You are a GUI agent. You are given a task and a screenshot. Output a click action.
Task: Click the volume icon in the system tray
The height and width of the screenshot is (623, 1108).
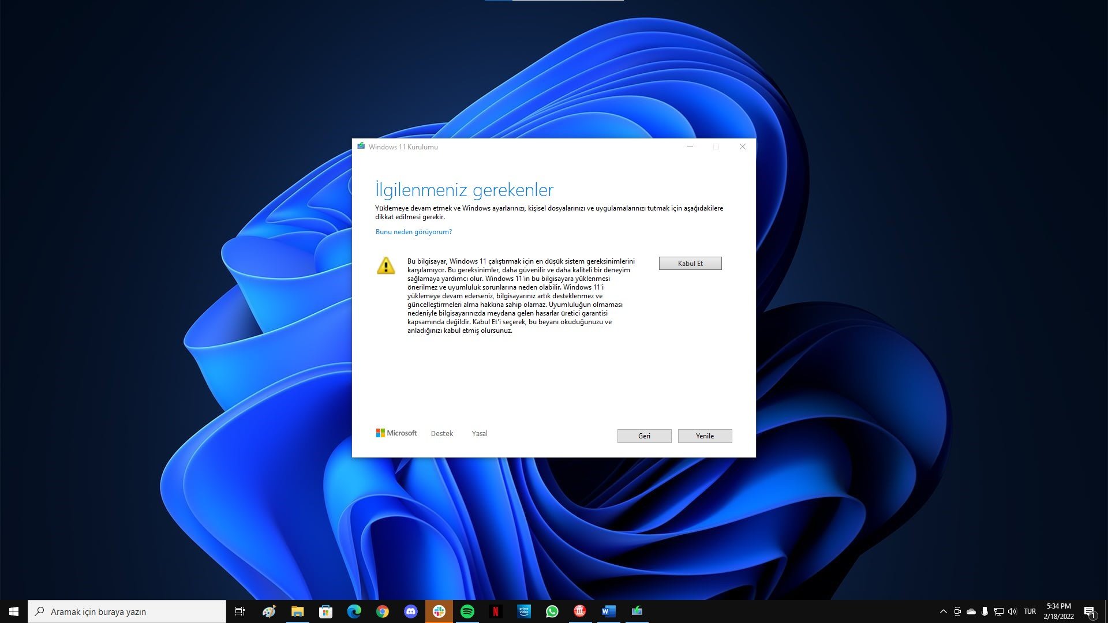(x=1012, y=611)
